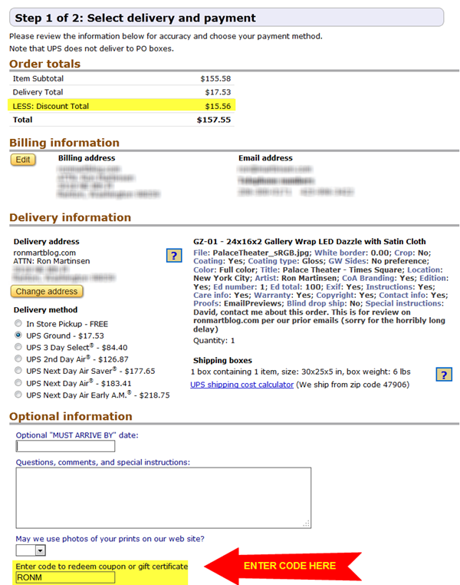Click the coupon code field containing RONM
The height and width of the screenshot is (585, 460).
pos(65,577)
